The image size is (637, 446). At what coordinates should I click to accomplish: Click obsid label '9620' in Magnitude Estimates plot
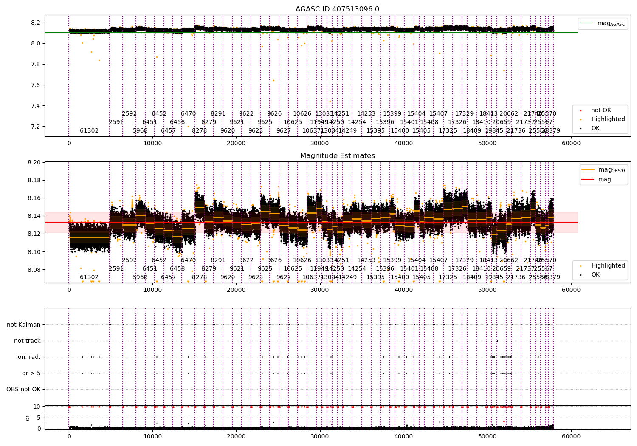pos(228,277)
